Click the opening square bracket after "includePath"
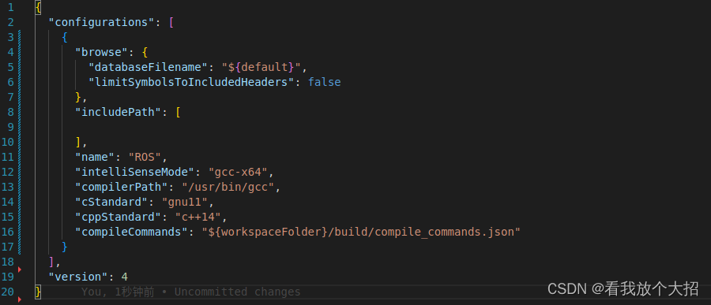The image size is (711, 305). [179, 112]
